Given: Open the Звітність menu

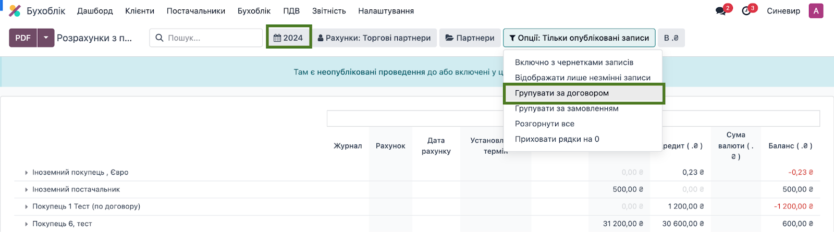Looking at the screenshot, I should point(329,11).
